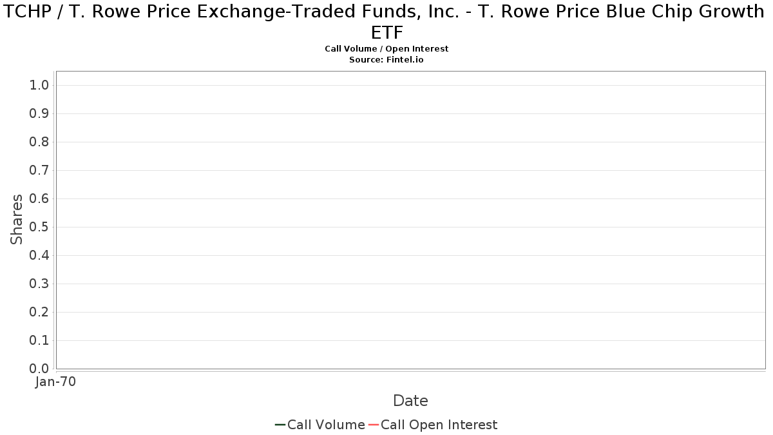Click the 1.0 y-axis tick label
The image size is (773, 435).
(x=39, y=85)
